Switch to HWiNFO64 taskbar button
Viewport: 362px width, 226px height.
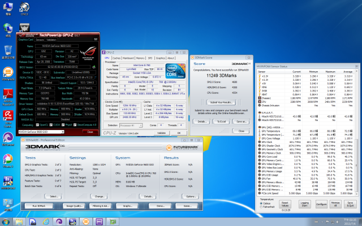[x=72, y=222]
